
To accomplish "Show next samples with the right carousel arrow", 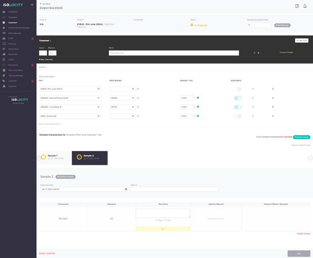I will (310, 158).
